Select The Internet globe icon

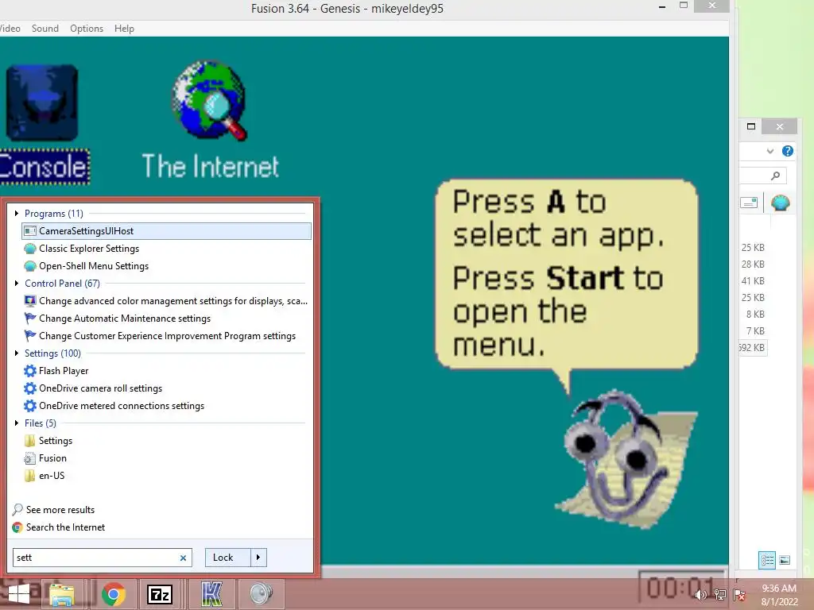pos(210,101)
